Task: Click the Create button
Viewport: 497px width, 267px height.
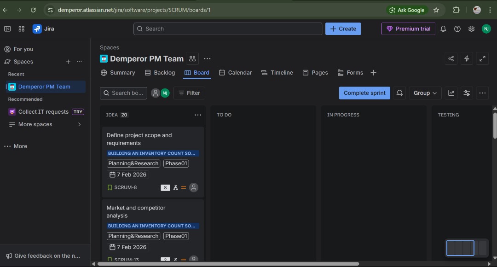Action: point(343,29)
